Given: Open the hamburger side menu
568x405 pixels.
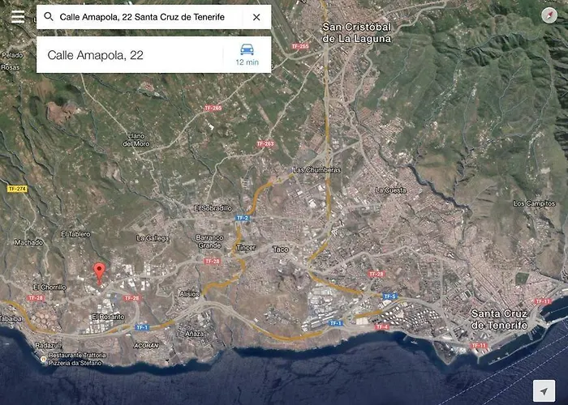Looking at the screenshot, I should click(x=18, y=16).
